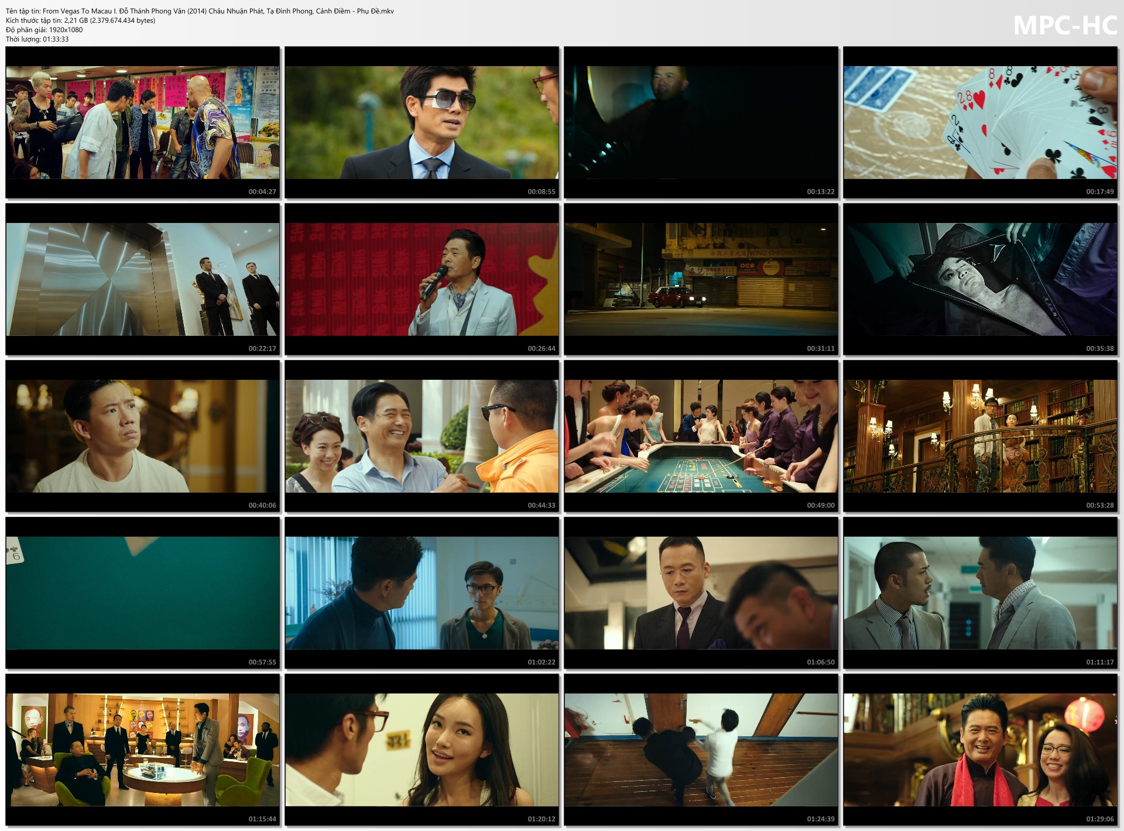Click timestamp label 00:49:00
This screenshot has width=1124, height=831.
(x=821, y=505)
